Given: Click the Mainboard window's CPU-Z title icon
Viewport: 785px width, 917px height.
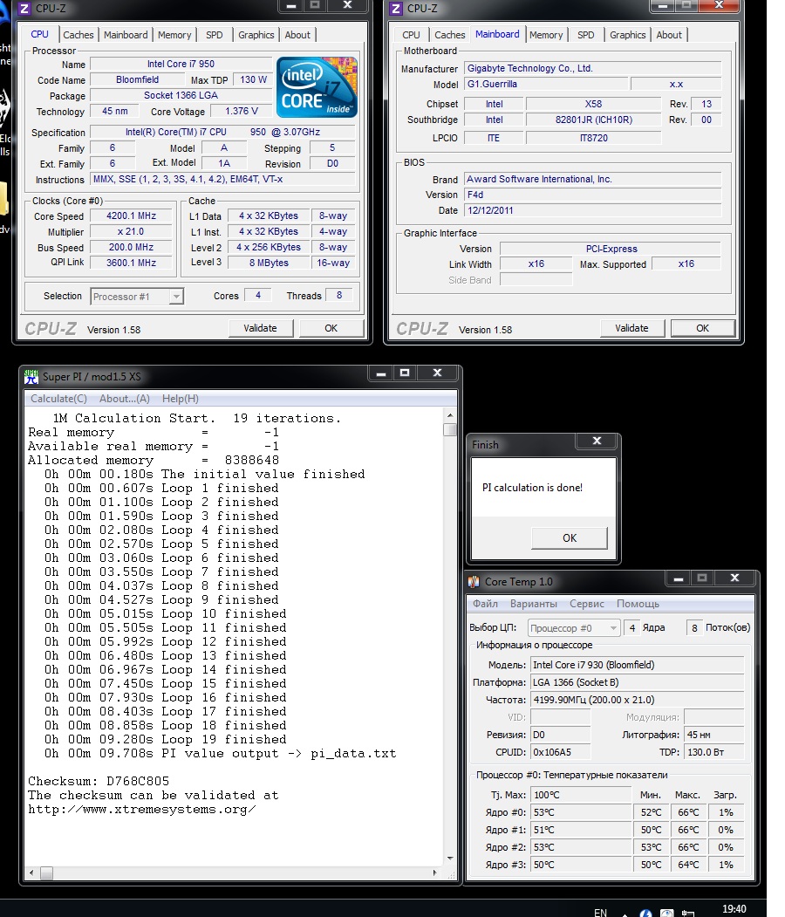Looking at the screenshot, I should 396,9.
